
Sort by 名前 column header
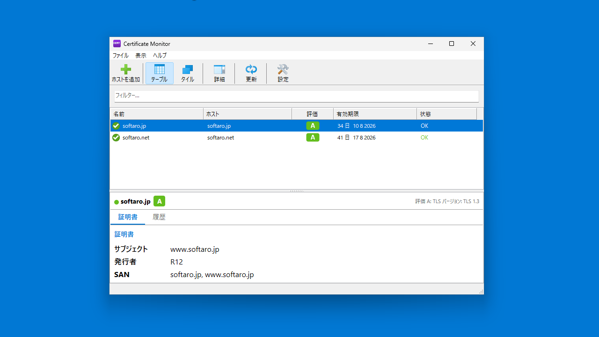pos(157,114)
